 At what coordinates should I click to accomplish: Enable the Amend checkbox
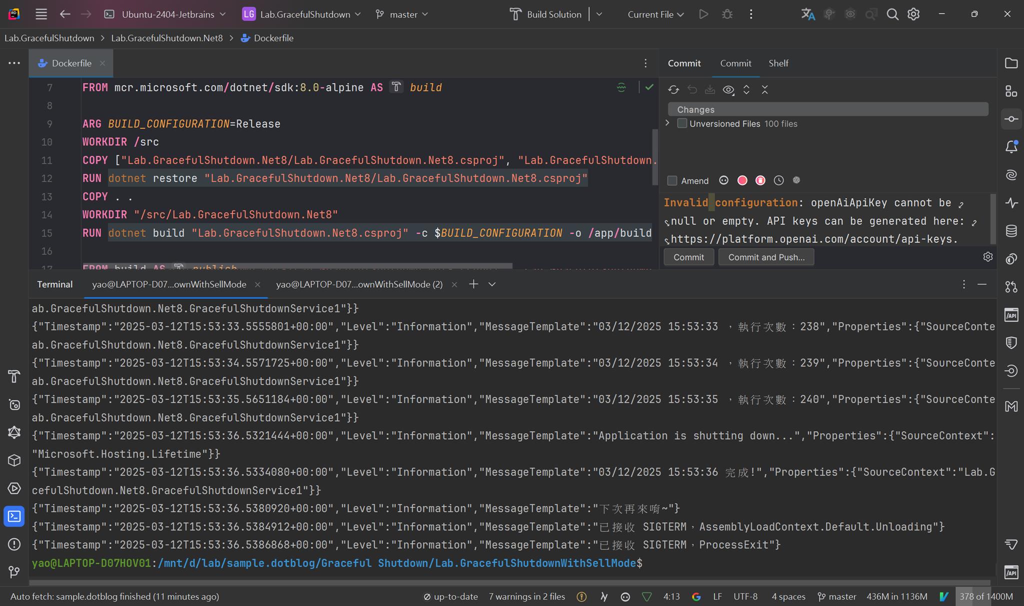point(672,180)
